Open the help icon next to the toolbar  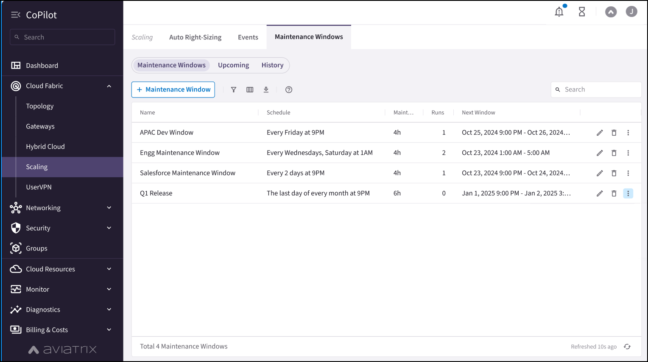click(x=289, y=89)
